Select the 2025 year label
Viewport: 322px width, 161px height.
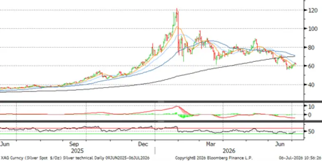coord(77,151)
